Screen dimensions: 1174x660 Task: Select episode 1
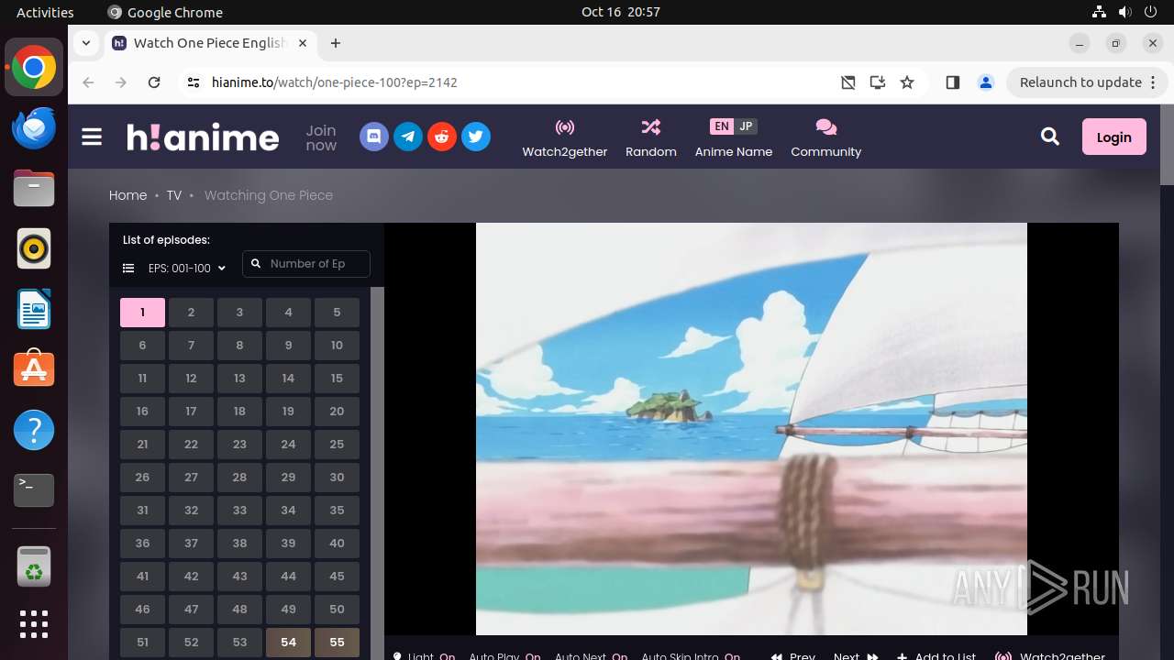142,313
